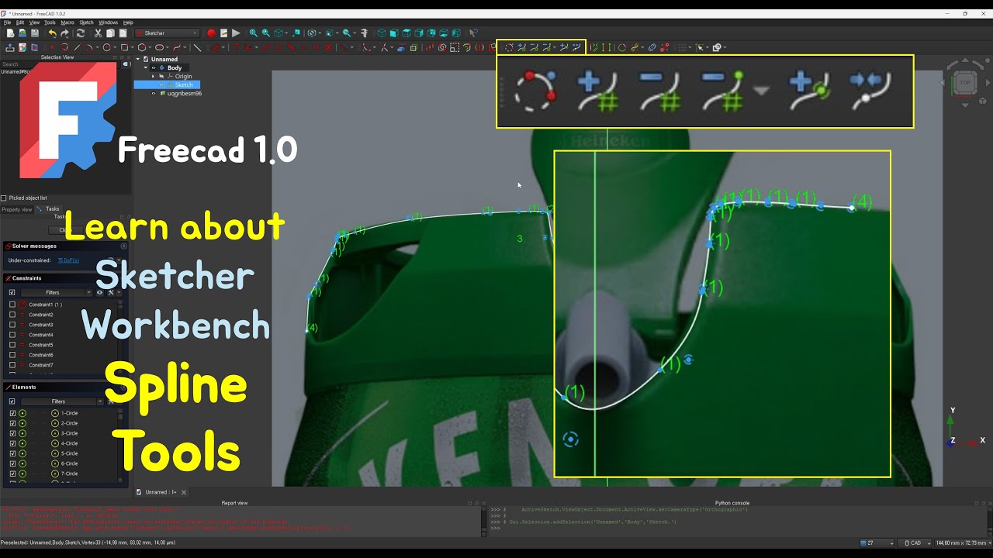Select uqgnbesm96 in the model tree

[x=185, y=93]
